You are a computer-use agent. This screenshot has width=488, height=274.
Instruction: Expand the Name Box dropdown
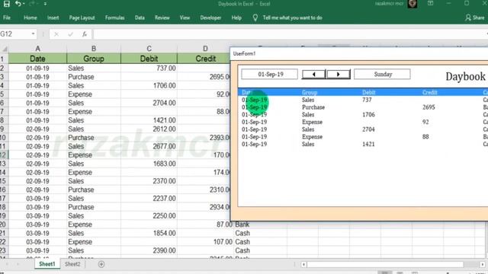click(33, 33)
